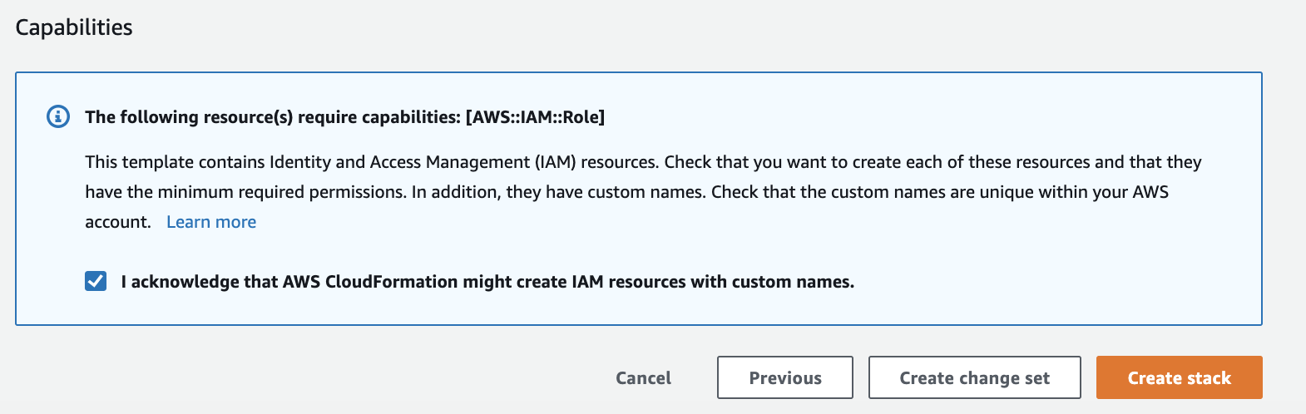The image size is (1306, 414).
Task: Go back with the Previous button
Action: tap(785, 378)
